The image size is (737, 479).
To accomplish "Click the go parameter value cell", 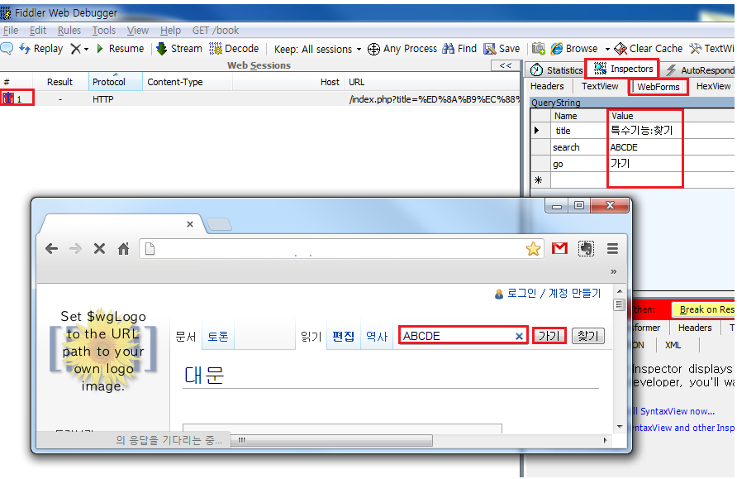I will (x=644, y=164).
